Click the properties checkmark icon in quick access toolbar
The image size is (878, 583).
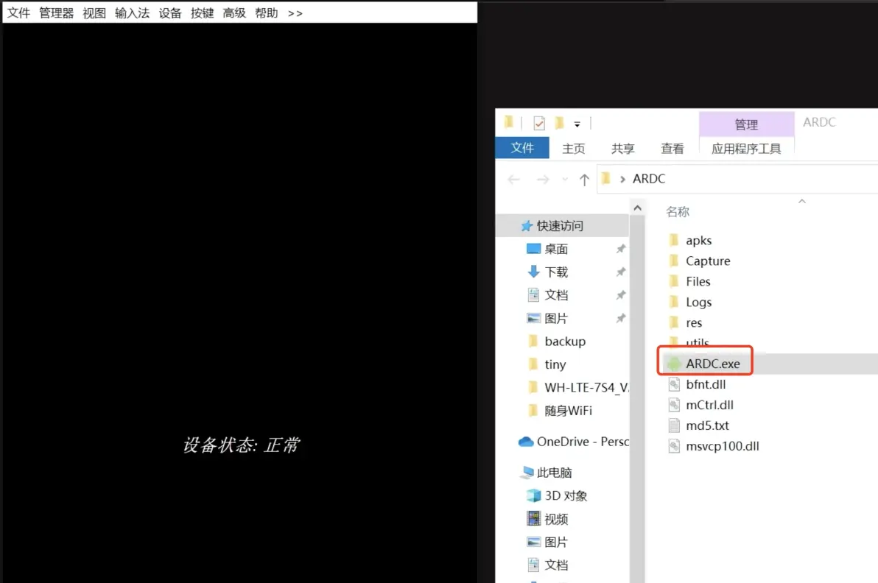[x=539, y=123]
